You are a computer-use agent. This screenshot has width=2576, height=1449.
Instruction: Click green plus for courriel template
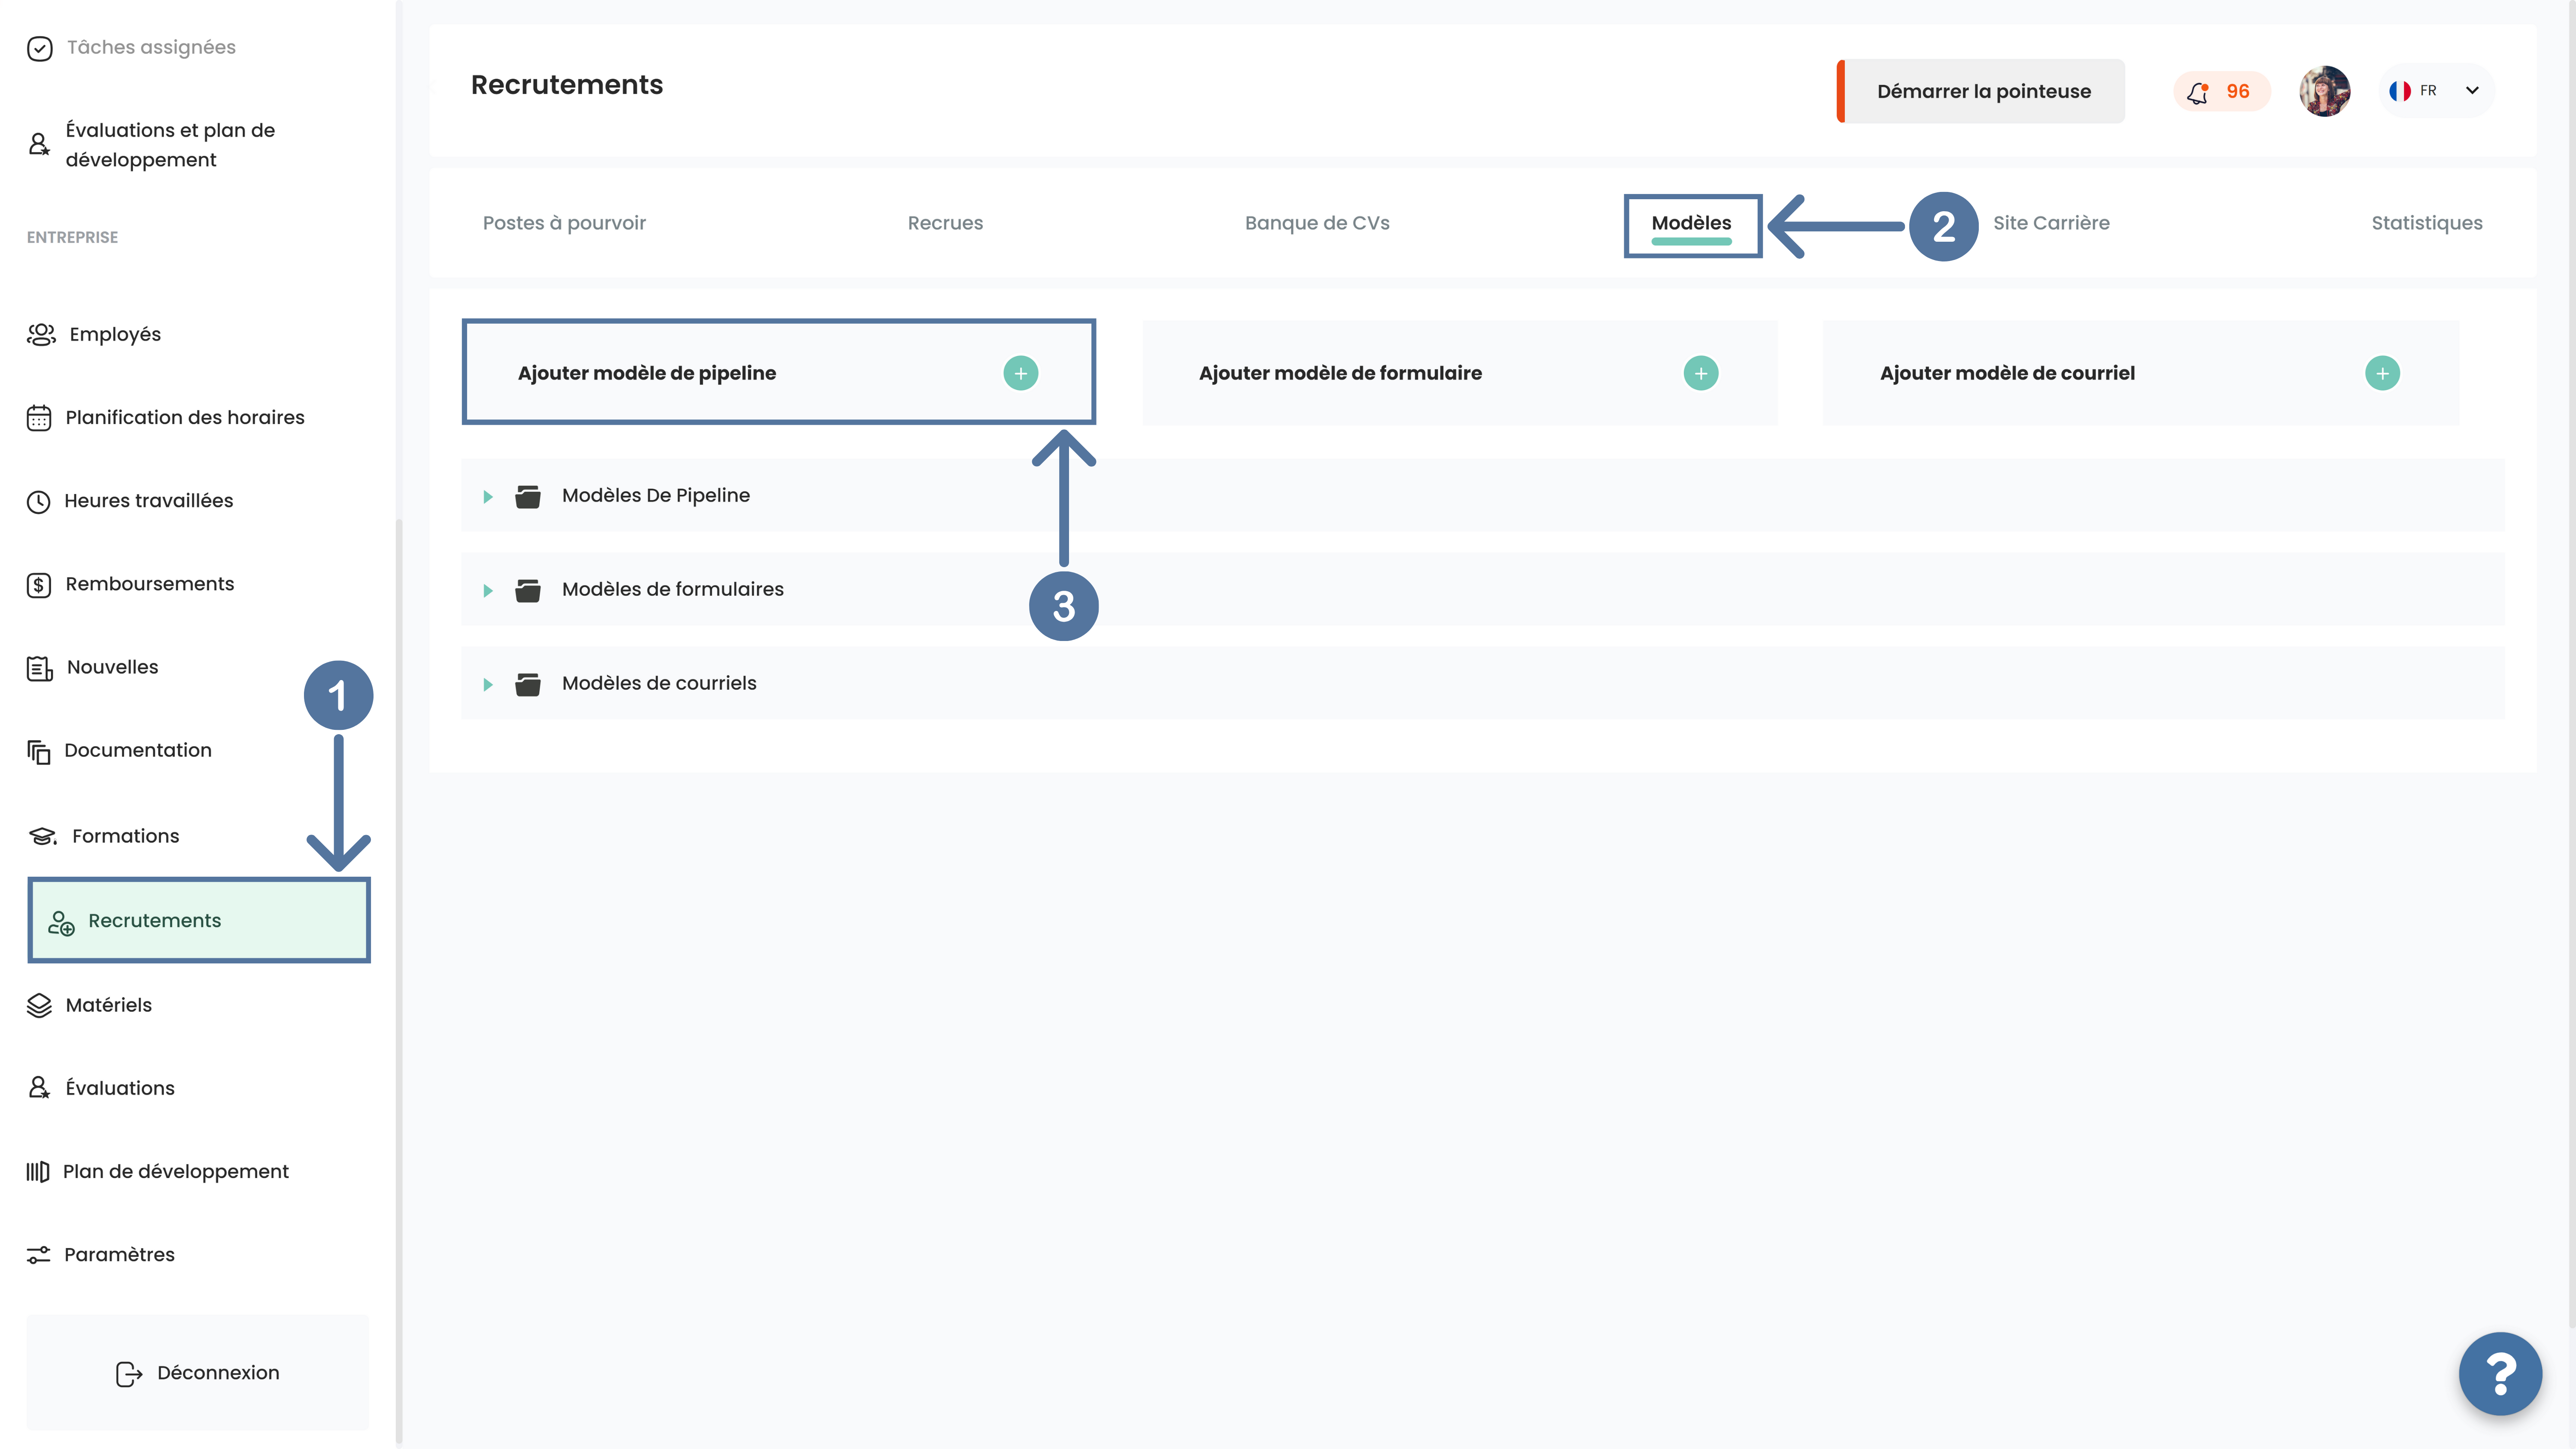(2382, 373)
